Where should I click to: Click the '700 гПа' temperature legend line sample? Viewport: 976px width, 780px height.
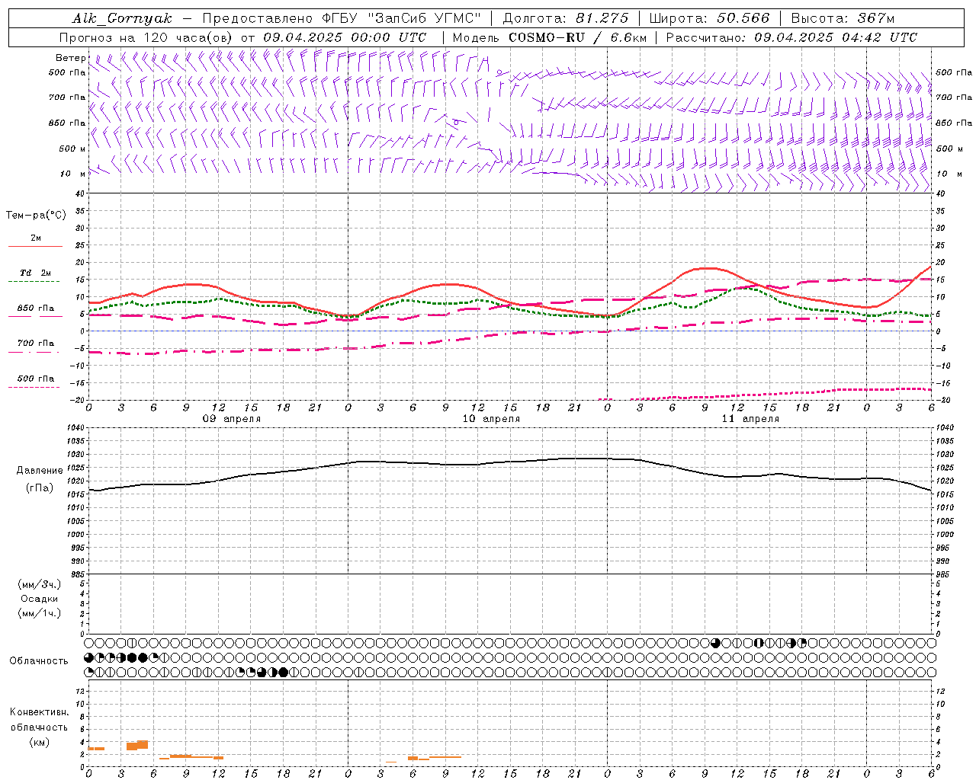pos(34,352)
